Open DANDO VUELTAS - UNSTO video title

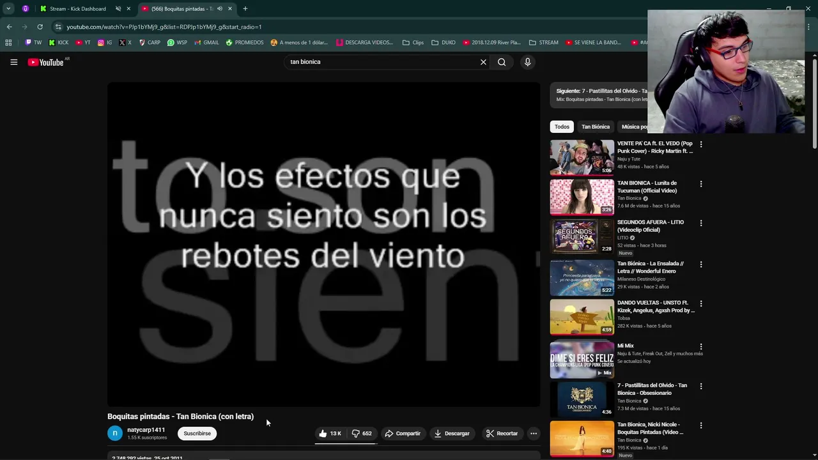pyautogui.click(x=656, y=307)
